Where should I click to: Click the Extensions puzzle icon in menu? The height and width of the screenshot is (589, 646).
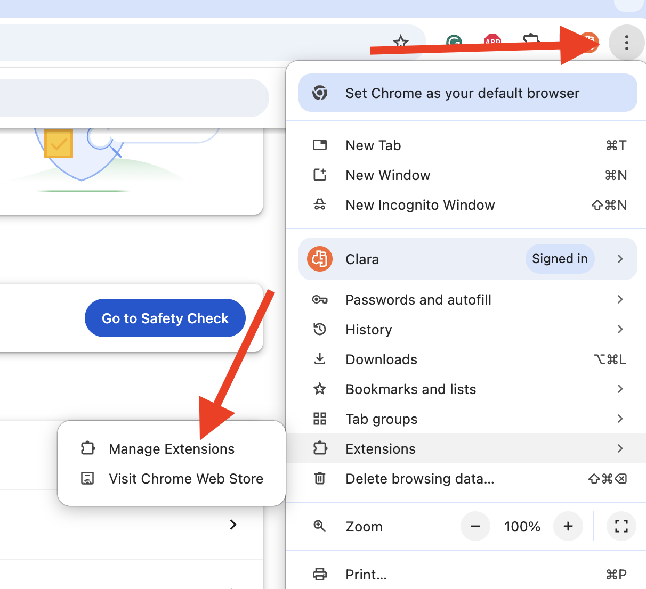[320, 448]
